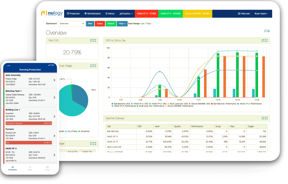Open the Filter dropdown button
288x184 pixels.
tap(122, 23)
